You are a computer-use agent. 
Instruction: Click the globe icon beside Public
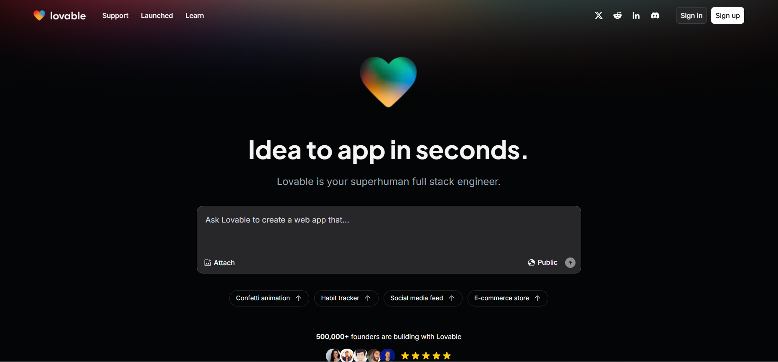click(x=531, y=263)
